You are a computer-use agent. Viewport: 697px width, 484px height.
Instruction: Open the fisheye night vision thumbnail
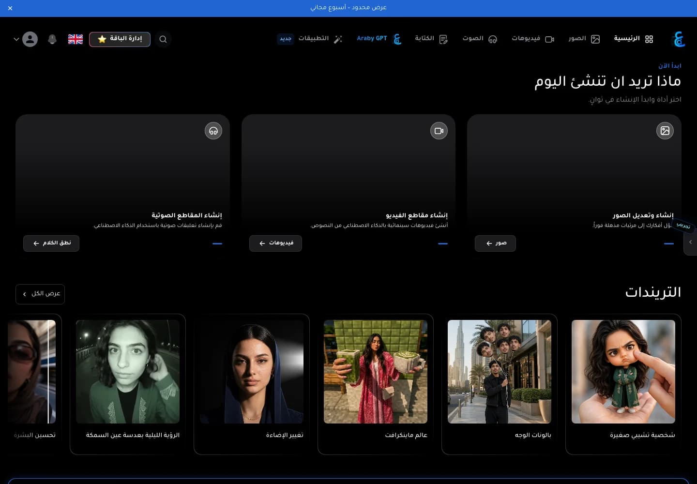coord(128,372)
